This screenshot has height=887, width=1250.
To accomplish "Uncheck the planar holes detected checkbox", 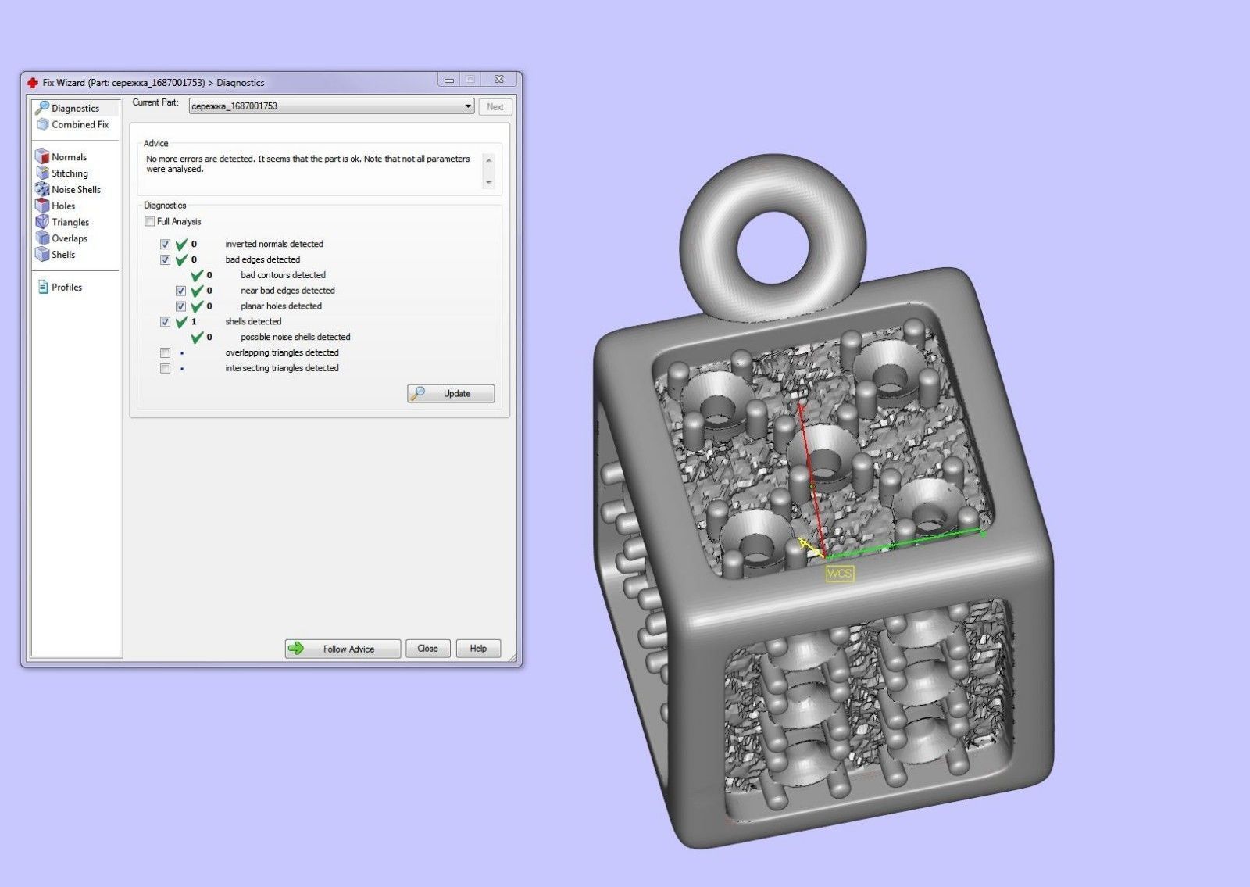I will click(180, 306).
